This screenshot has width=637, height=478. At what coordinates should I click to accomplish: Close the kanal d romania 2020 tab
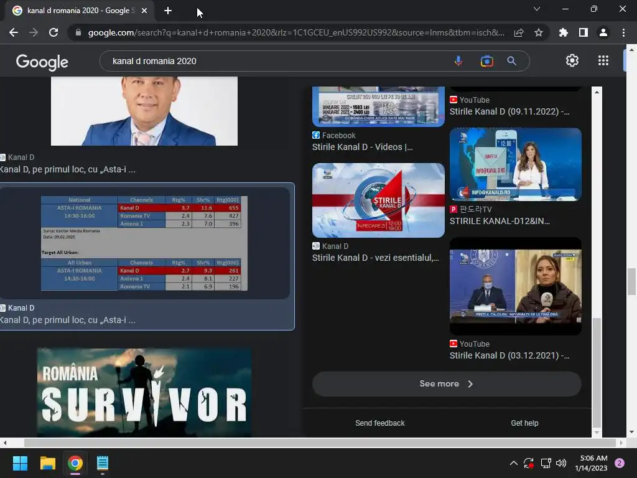pyautogui.click(x=144, y=11)
